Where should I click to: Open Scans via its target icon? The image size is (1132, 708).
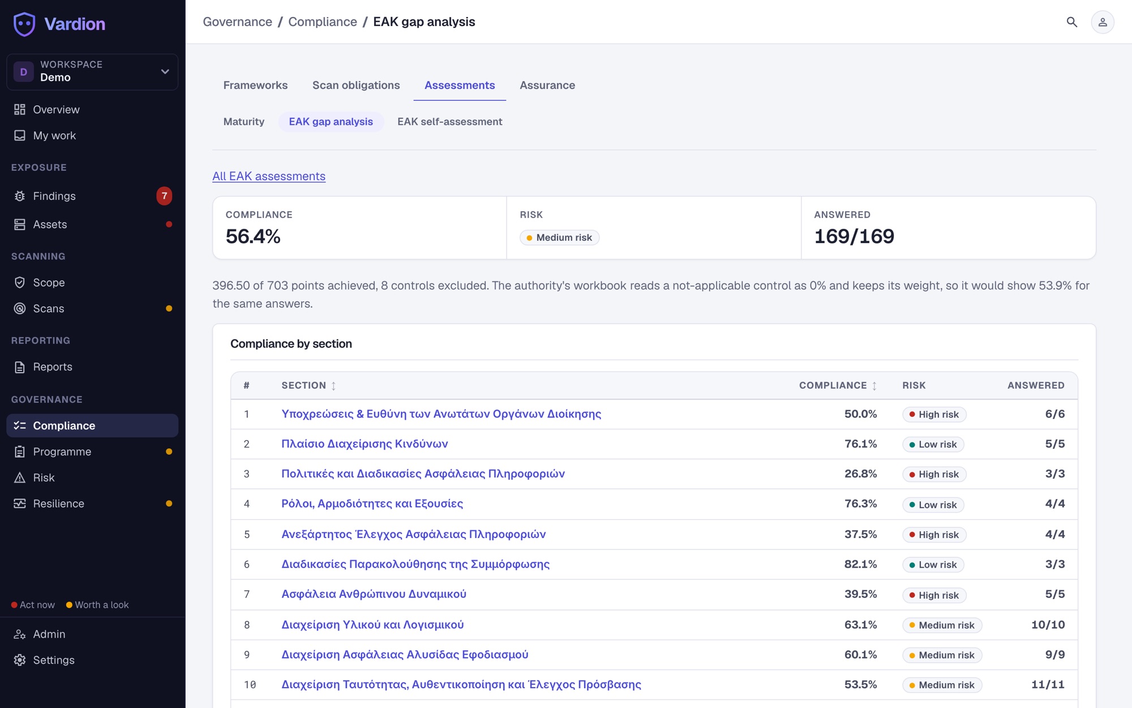click(20, 309)
